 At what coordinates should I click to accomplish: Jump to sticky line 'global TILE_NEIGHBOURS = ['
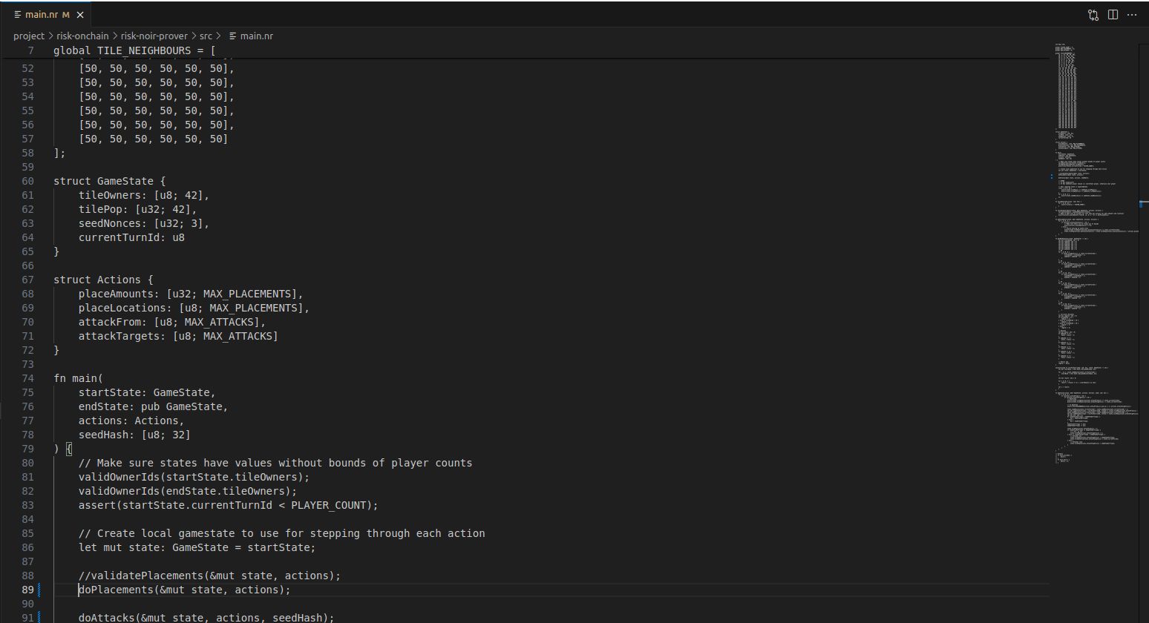134,50
